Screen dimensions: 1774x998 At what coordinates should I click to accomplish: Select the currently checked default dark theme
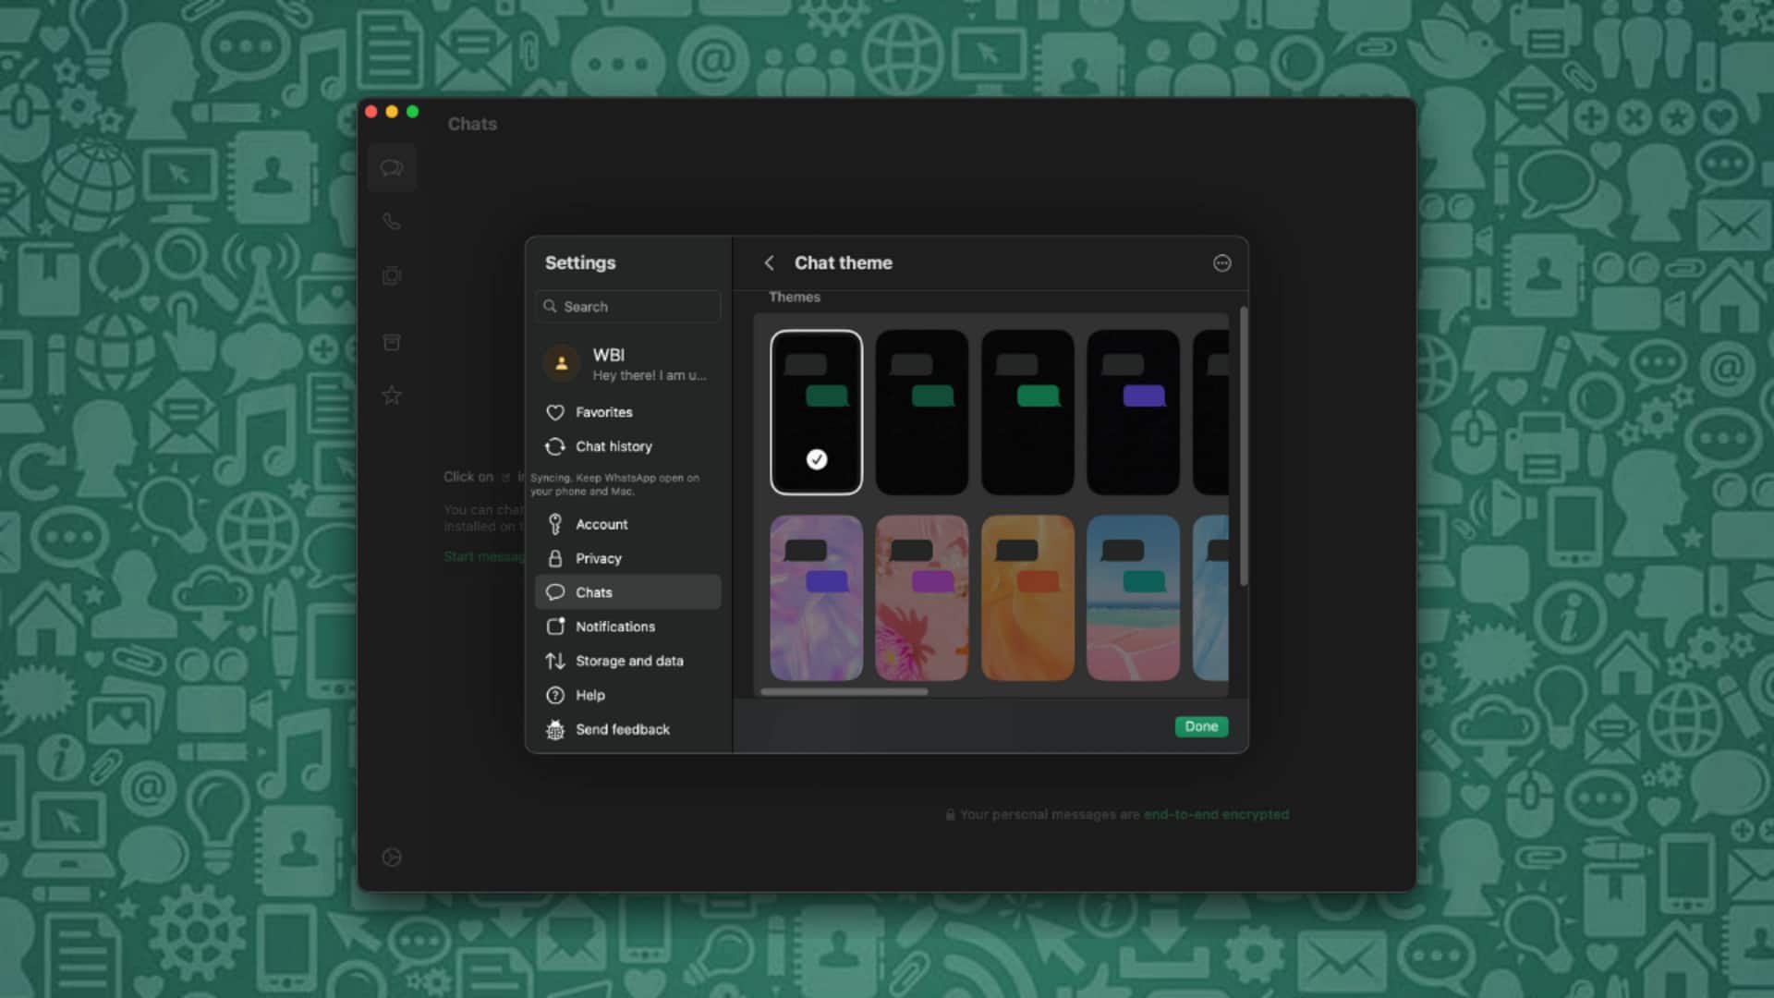tap(816, 411)
